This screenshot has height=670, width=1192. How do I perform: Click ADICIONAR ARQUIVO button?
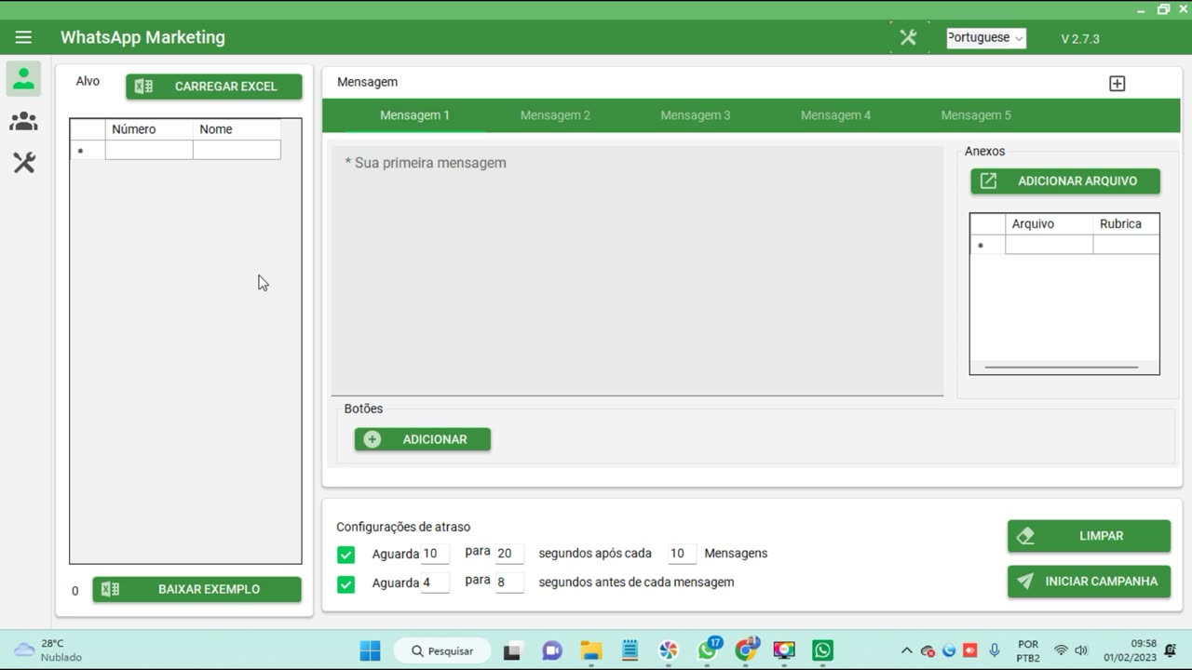pyautogui.click(x=1065, y=181)
